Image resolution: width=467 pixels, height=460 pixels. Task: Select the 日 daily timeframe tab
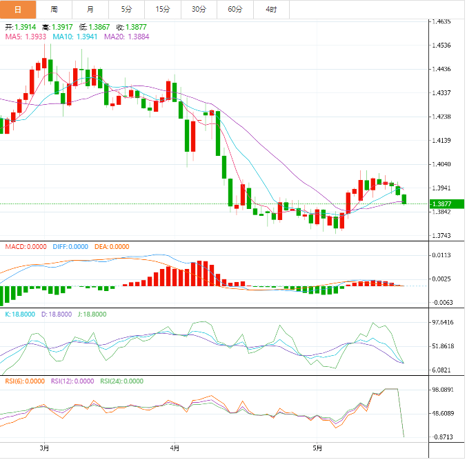click(18, 10)
